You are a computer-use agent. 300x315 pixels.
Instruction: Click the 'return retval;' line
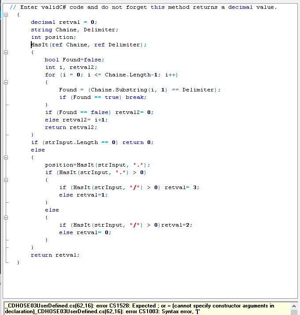55,255
